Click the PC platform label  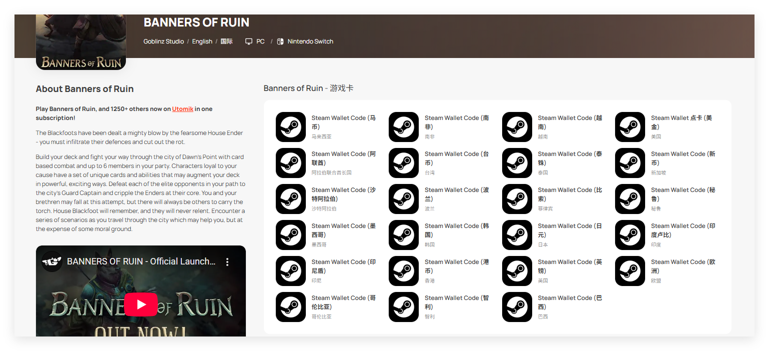pos(260,41)
